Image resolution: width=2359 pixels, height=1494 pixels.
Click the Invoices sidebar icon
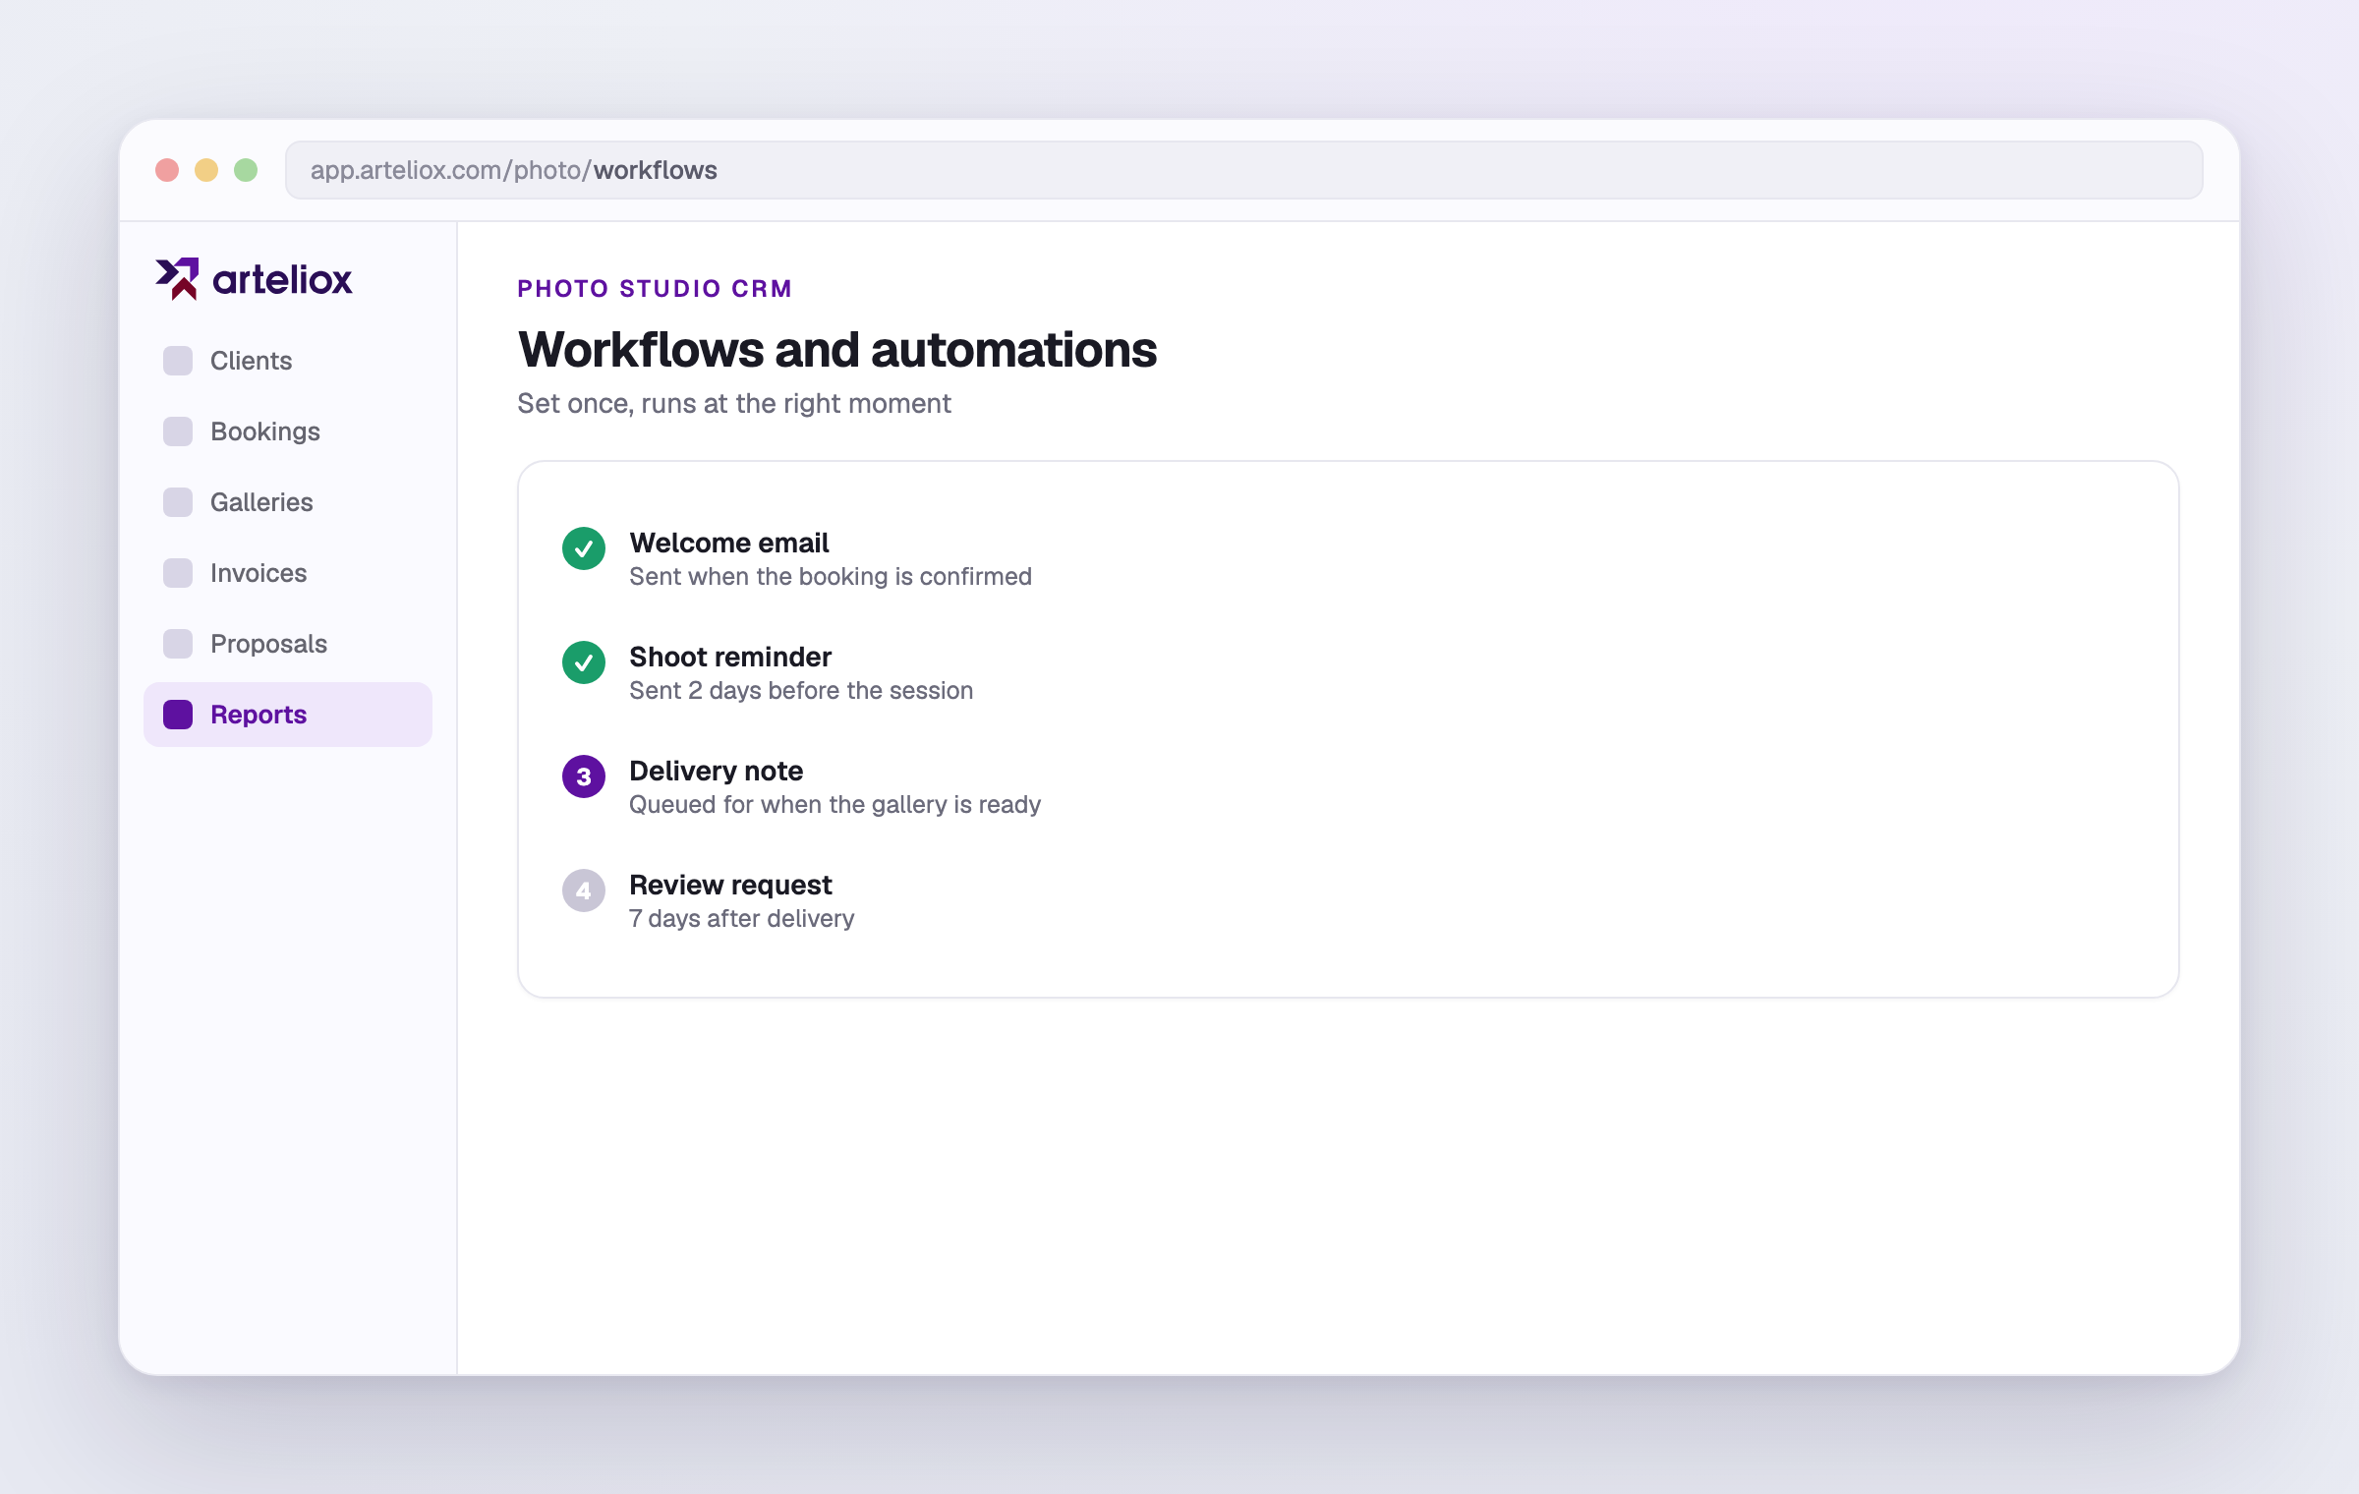178,573
